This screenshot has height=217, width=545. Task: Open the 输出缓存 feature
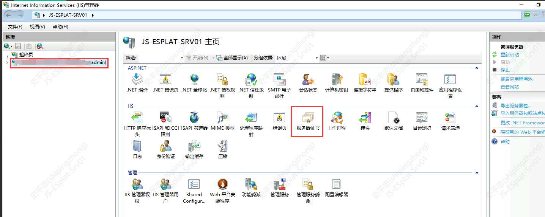tap(194, 149)
